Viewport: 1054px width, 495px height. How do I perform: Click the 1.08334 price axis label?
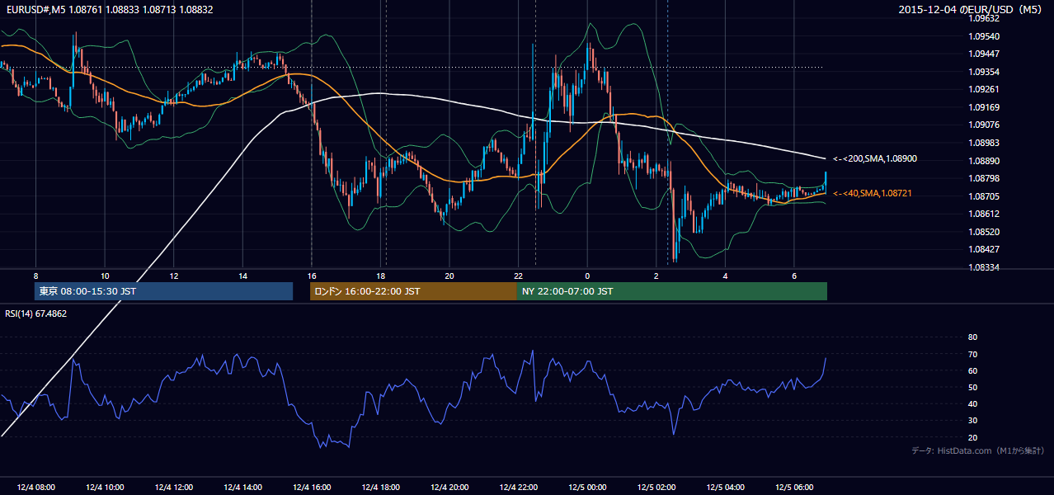[x=984, y=267]
